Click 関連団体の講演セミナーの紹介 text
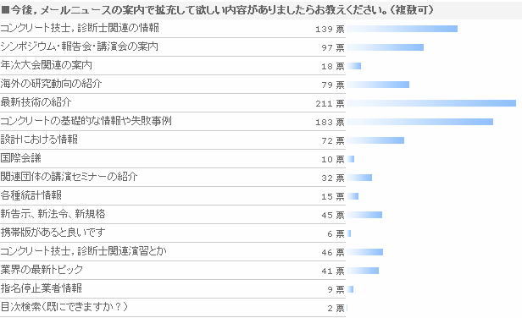This screenshot has height=318, width=522. coord(69,177)
